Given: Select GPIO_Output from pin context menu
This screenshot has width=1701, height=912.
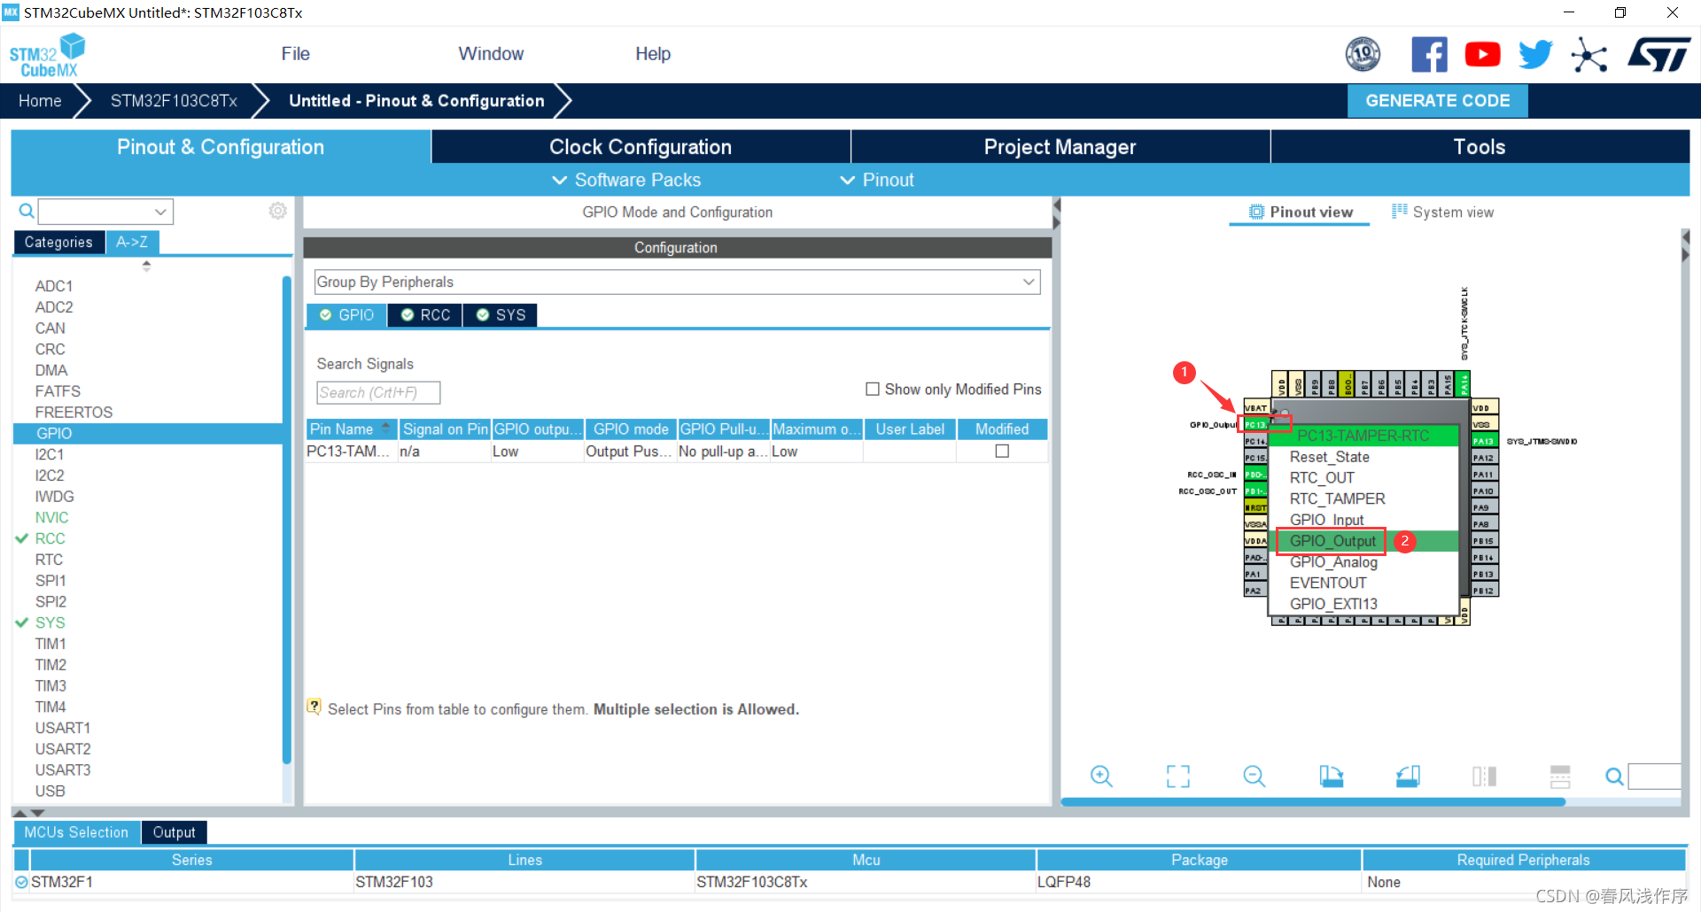Looking at the screenshot, I should (1332, 541).
